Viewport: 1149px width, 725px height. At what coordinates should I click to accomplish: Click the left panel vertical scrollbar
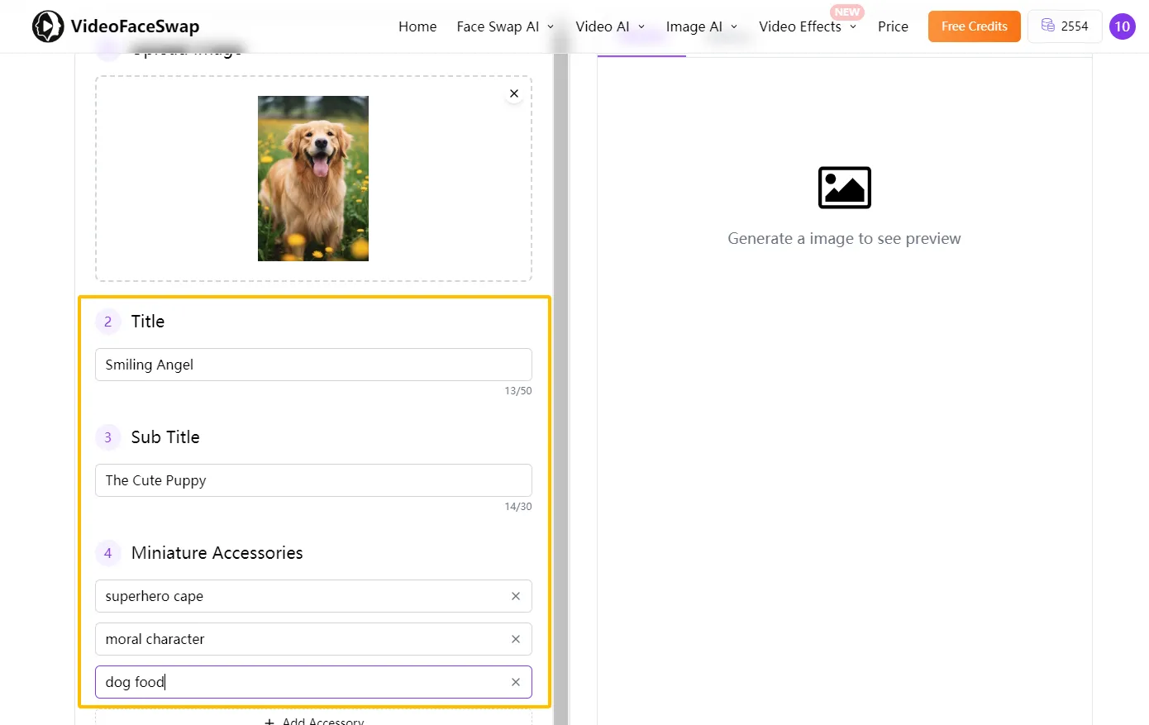point(560,389)
